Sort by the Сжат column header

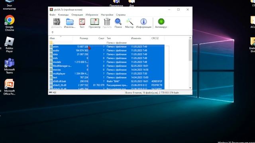point(97,38)
